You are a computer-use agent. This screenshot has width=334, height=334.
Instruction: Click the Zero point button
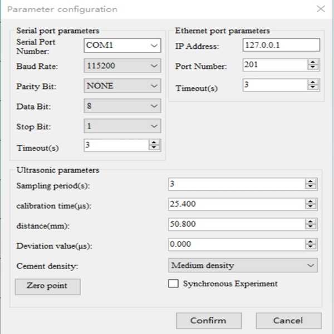(47, 286)
